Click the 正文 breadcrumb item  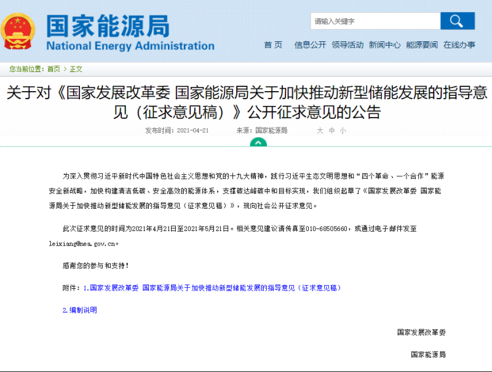tap(76, 69)
